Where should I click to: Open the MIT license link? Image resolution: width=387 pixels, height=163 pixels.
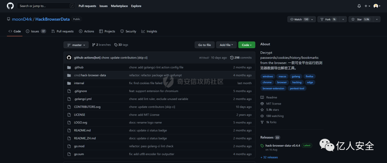coord(271,103)
